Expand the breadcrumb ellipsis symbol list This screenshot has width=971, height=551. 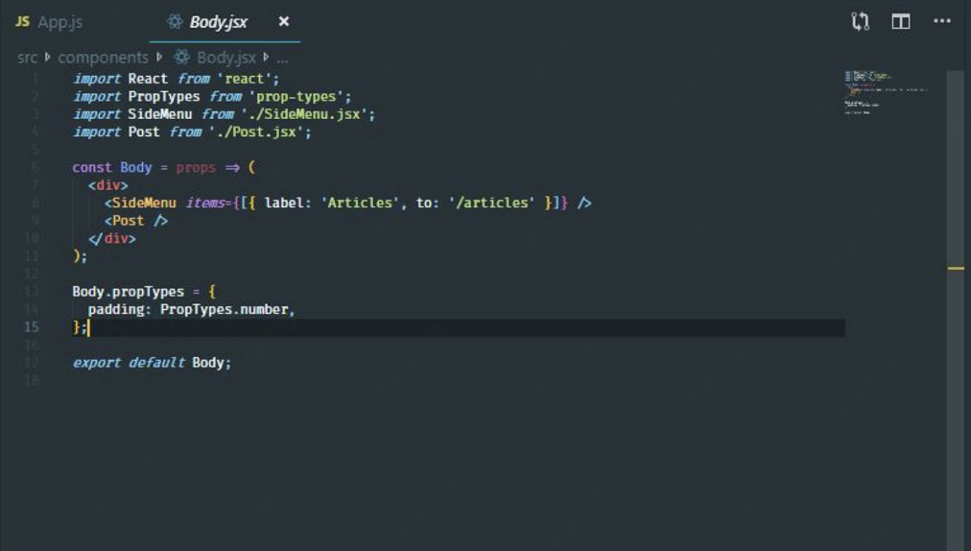(x=282, y=59)
